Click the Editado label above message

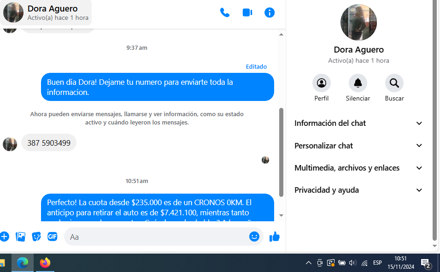pos(256,66)
